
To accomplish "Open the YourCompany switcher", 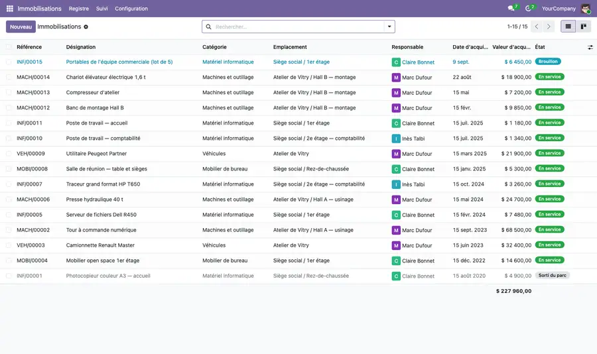I will click(x=559, y=9).
